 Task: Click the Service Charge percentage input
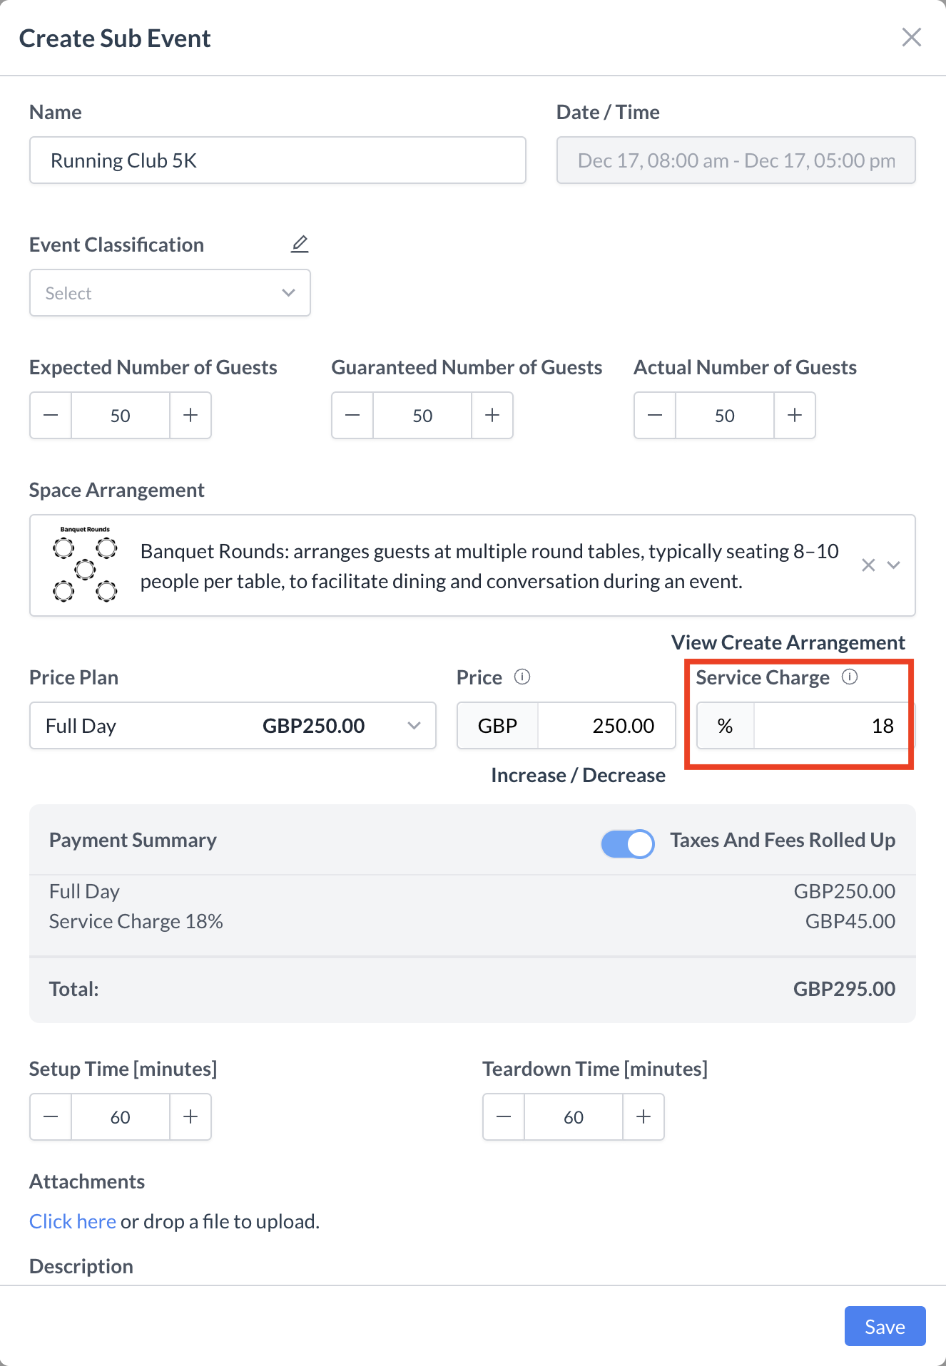pos(831,726)
